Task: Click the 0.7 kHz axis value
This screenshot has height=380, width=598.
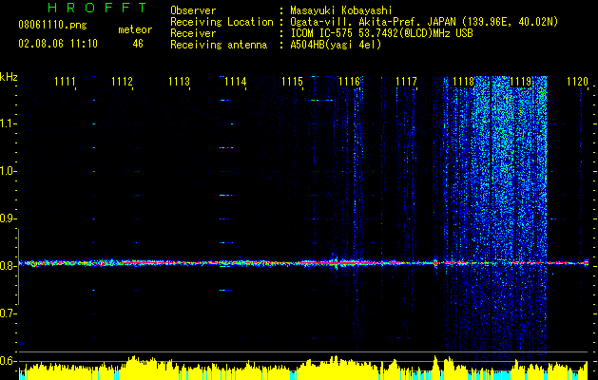Action: [x=7, y=313]
